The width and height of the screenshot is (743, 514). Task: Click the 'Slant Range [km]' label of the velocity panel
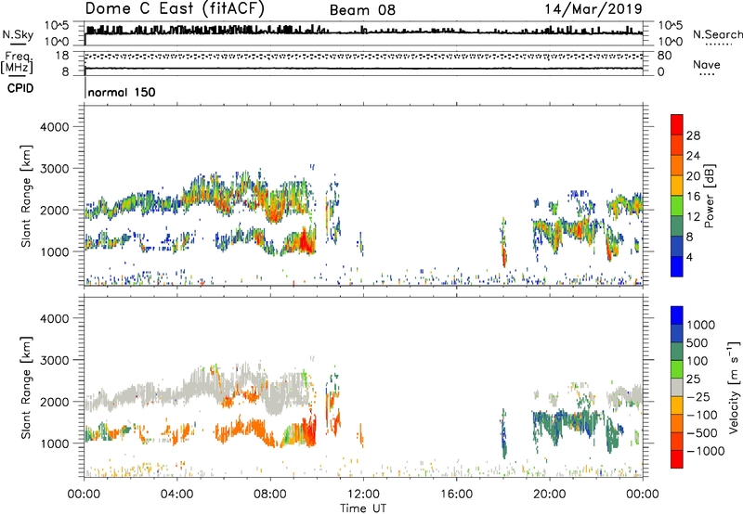pyautogui.click(x=26, y=388)
